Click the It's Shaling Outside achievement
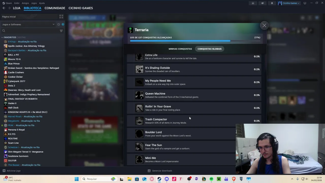 pyautogui.click(x=194, y=69)
